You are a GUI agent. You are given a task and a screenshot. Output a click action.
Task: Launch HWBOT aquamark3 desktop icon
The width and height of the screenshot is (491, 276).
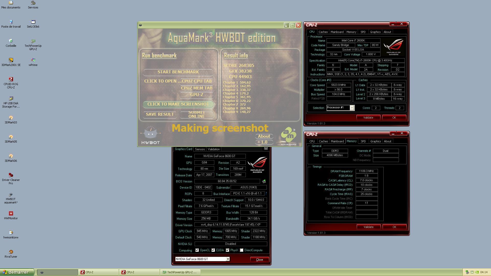pos(11,198)
